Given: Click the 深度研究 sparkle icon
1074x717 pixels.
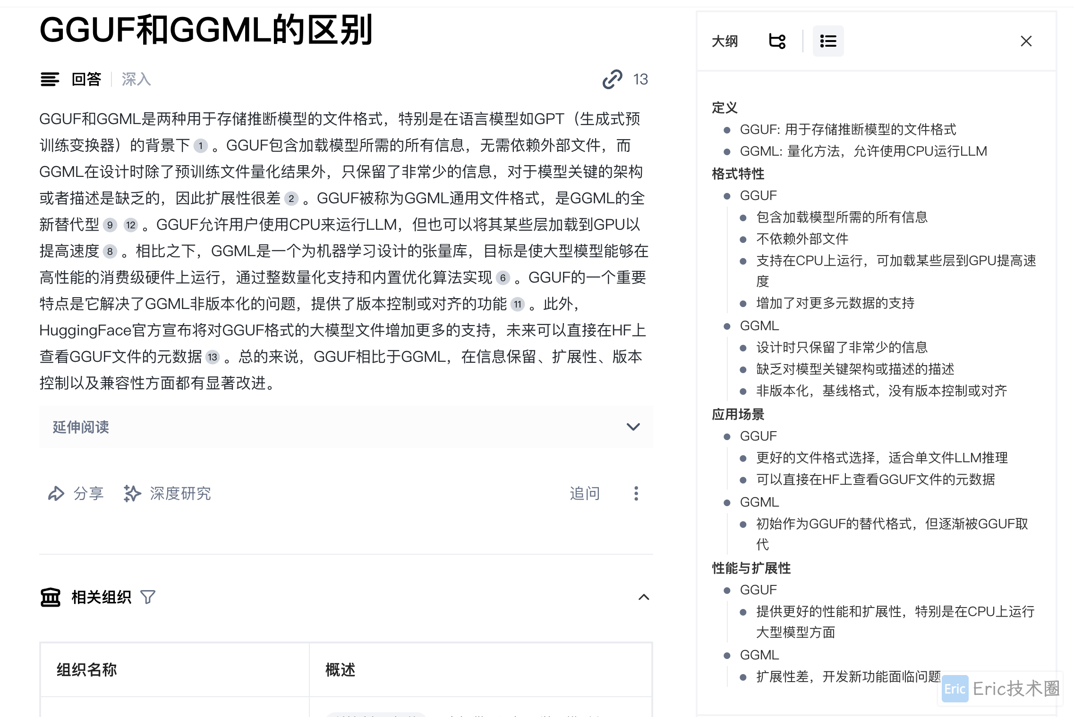Looking at the screenshot, I should point(132,493).
